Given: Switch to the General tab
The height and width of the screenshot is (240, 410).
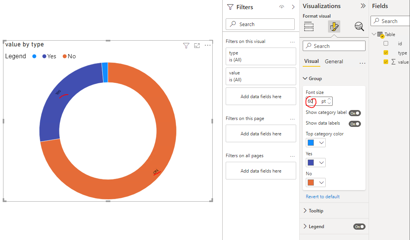Looking at the screenshot, I should click(x=334, y=61).
